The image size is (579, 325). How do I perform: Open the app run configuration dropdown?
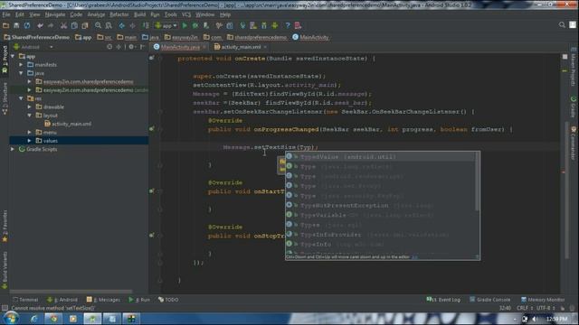tap(166, 25)
